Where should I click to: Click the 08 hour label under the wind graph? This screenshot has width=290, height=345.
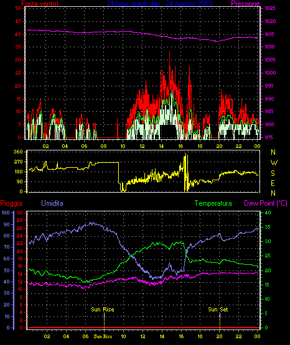[x=103, y=146]
